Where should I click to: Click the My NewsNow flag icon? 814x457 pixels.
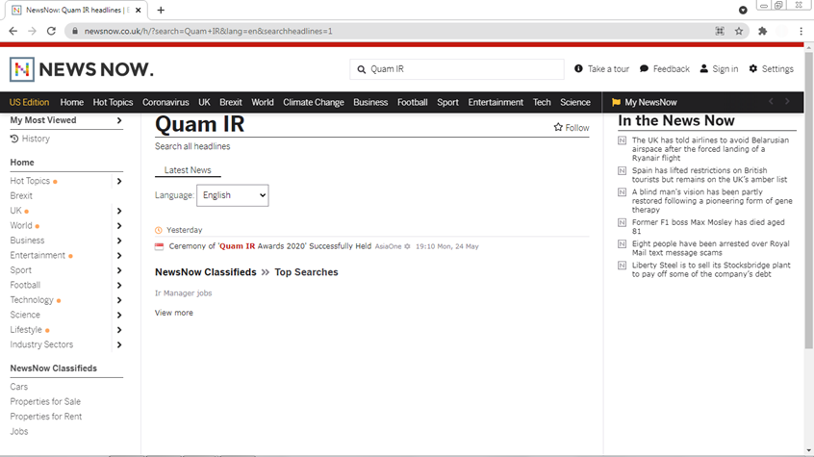tap(616, 102)
